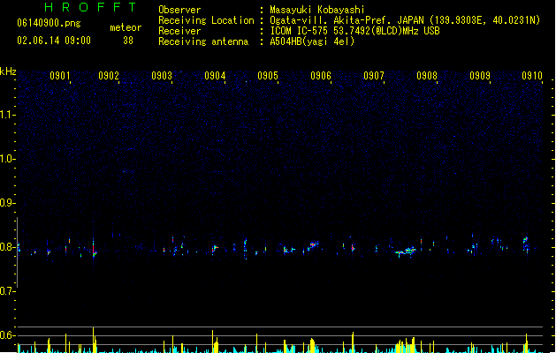Click the 0906 time marker
Image resolution: width=556 pixels, height=353 pixels.
(321, 76)
